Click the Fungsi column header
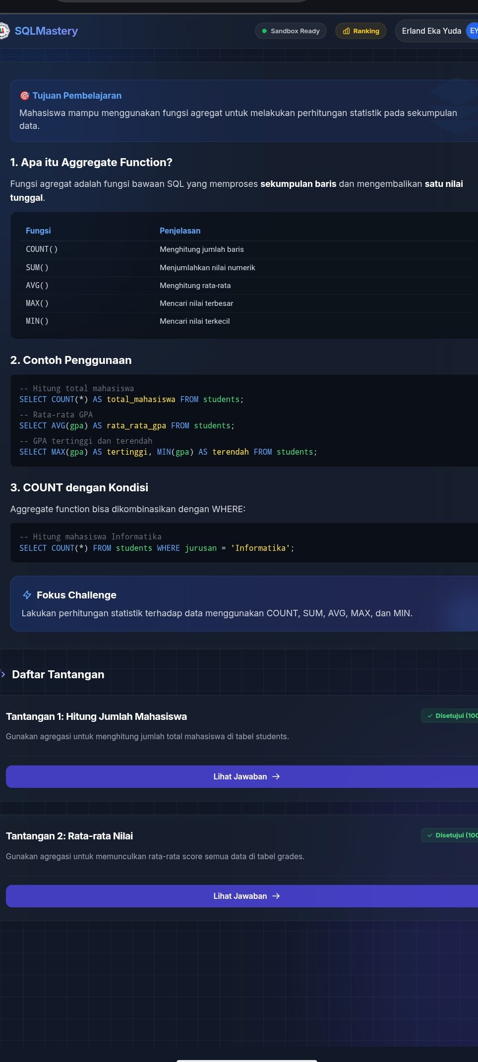Screen dimensions: 478x1062 click(38, 231)
